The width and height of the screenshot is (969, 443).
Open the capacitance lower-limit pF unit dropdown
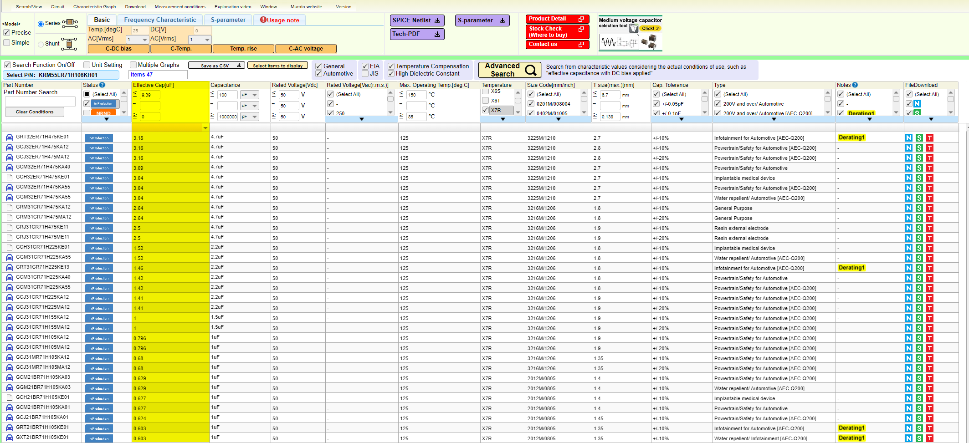point(250,117)
